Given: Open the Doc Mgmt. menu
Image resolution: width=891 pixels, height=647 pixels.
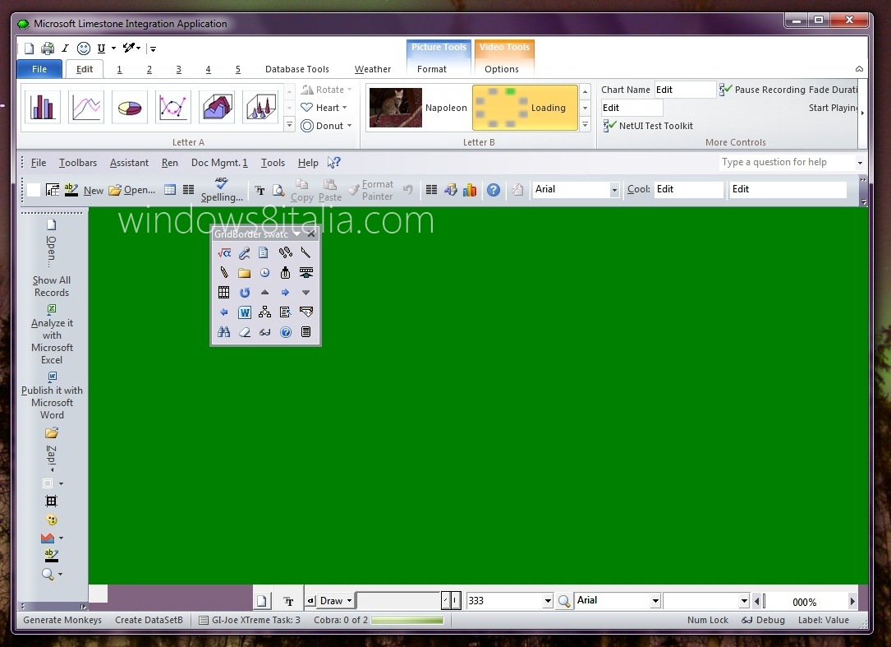Looking at the screenshot, I should (x=219, y=163).
